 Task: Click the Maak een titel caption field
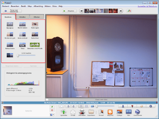pos(101,99)
